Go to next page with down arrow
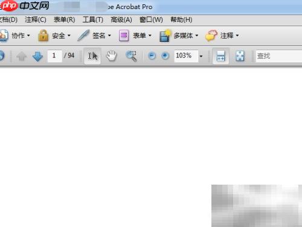 pyautogui.click(x=37, y=56)
